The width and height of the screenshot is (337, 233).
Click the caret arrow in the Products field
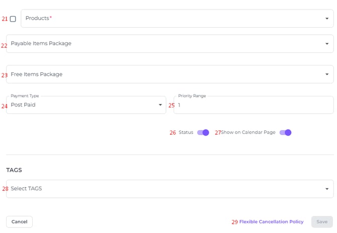click(327, 19)
